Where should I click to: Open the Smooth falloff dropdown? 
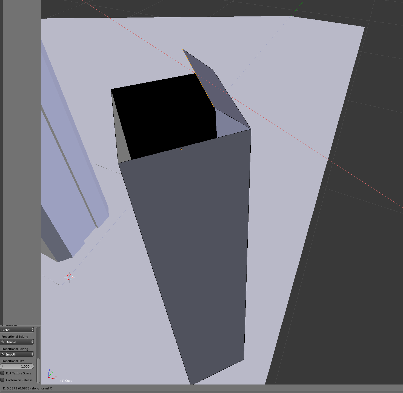[17, 354]
